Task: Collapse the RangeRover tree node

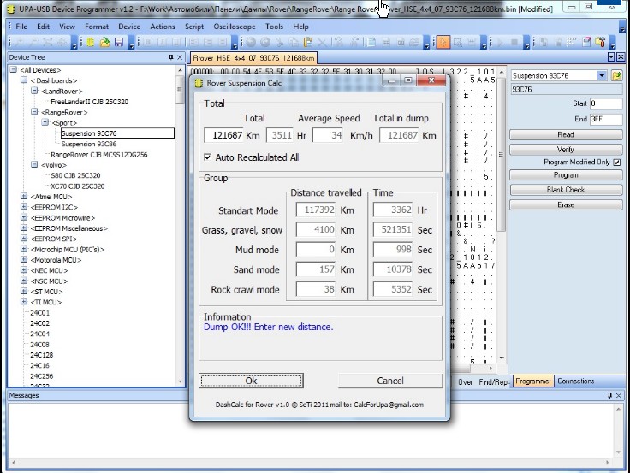Action: (x=34, y=112)
